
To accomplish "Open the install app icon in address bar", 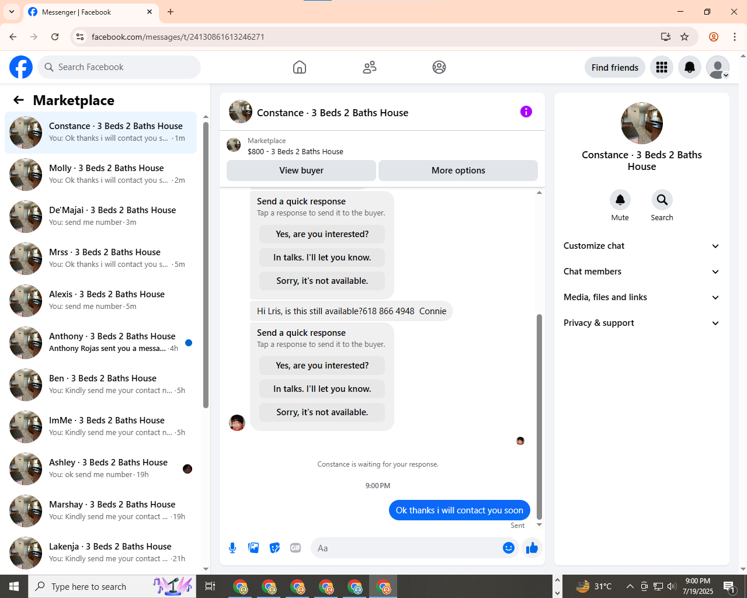I will pos(666,37).
